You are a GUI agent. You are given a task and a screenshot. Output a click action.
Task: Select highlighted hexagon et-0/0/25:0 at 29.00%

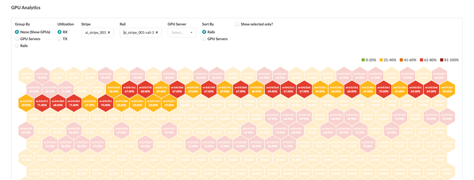click(x=400, y=89)
